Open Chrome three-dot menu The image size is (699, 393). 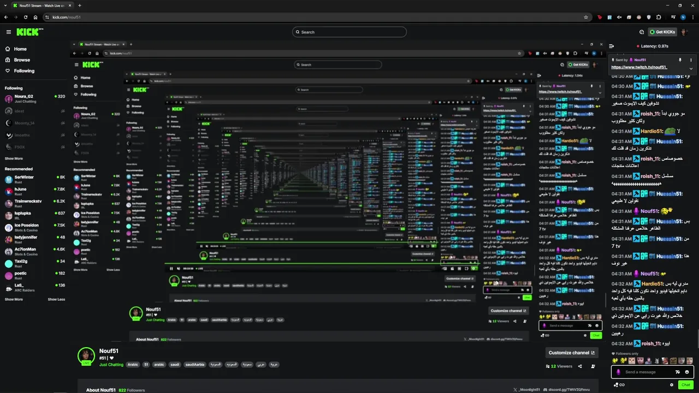point(693,17)
